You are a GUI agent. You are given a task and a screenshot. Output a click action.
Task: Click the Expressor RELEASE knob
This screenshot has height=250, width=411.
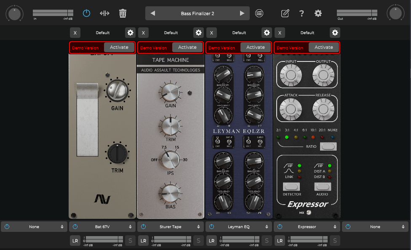pyautogui.click(x=323, y=109)
